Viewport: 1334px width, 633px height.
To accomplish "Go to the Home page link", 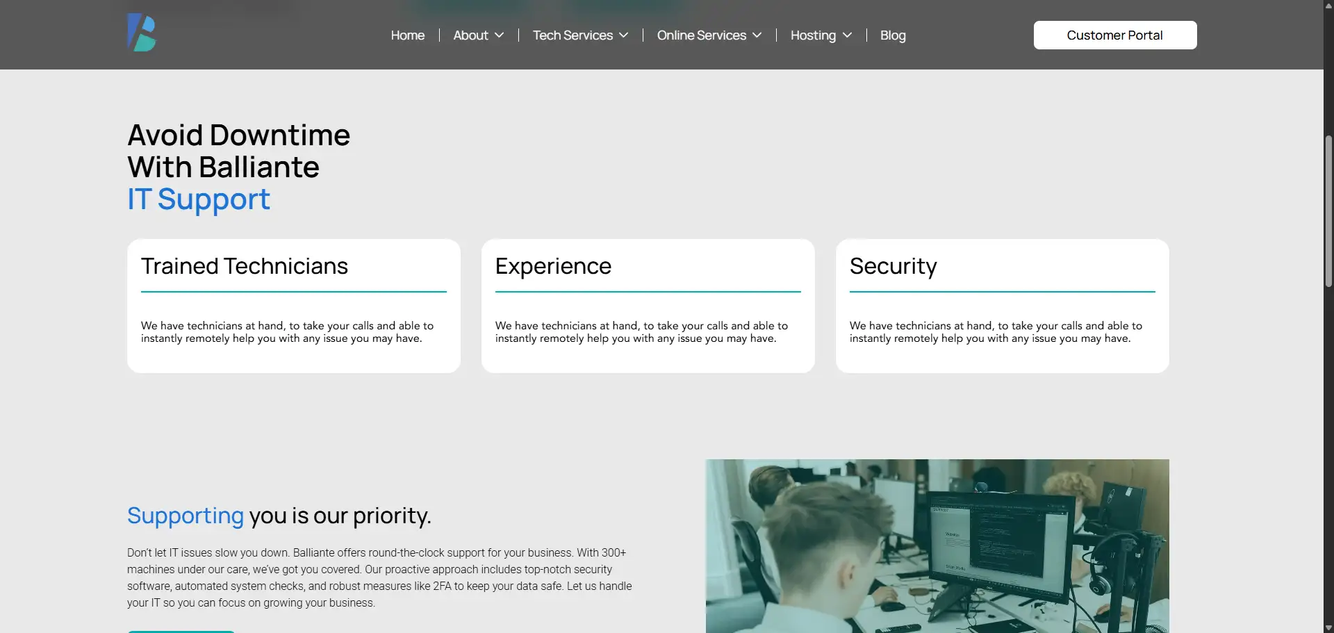I will tap(407, 35).
